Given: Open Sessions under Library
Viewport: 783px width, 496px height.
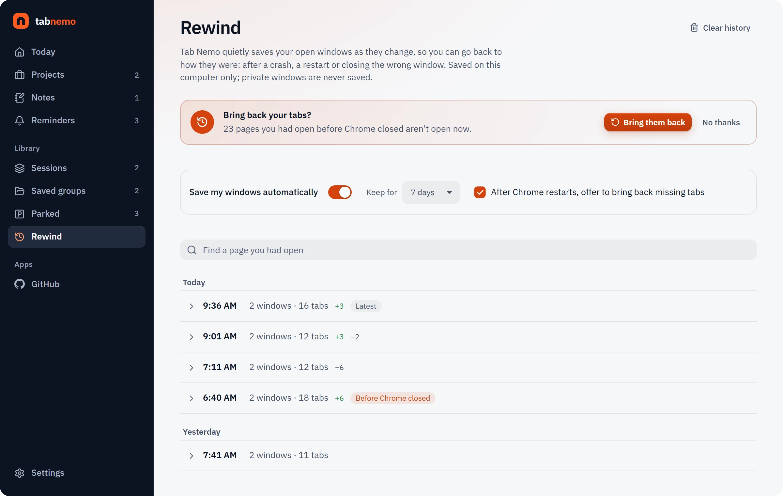Looking at the screenshot, I should point(77,168).
